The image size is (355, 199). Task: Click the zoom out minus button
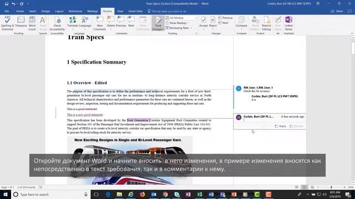coord(318,187)
